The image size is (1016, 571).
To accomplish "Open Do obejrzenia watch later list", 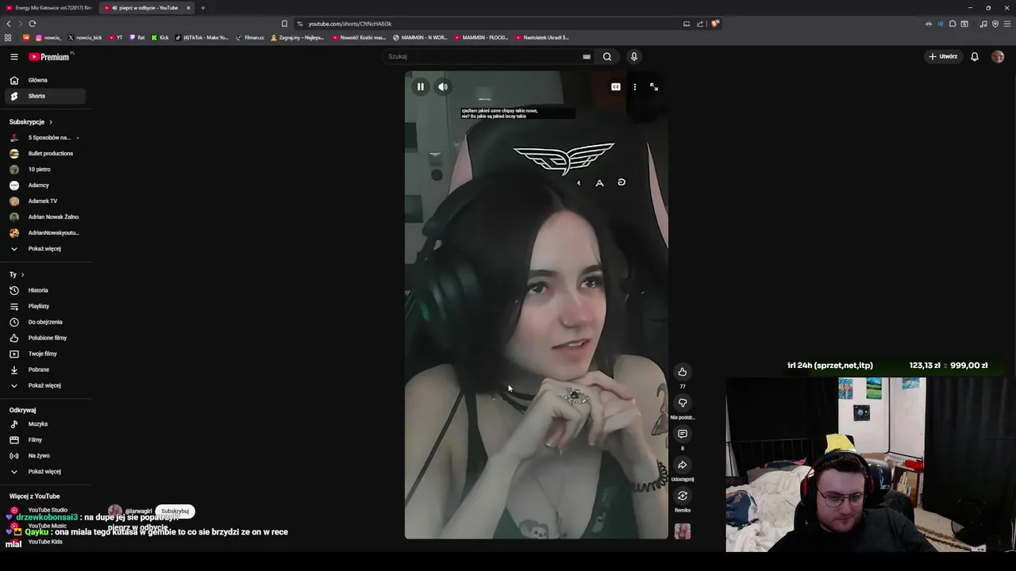I will tap(45, 322).
